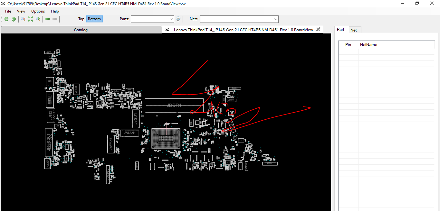Minimize the BoardView window

403,4
